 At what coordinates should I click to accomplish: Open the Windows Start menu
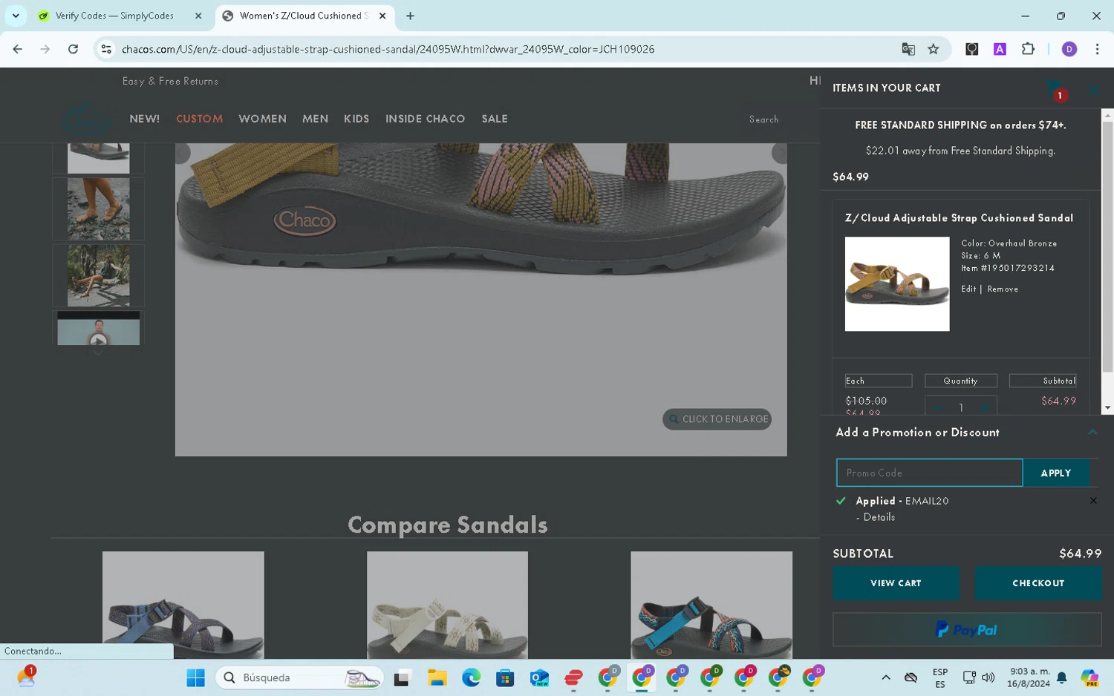click(195, 677)
